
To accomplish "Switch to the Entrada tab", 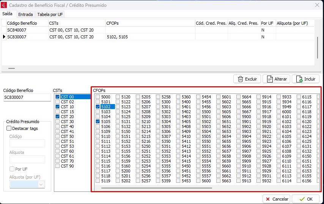I will click(25, 14).
